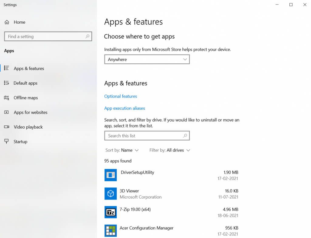Select the 7-Zip app icon

[x=111, y=212]
